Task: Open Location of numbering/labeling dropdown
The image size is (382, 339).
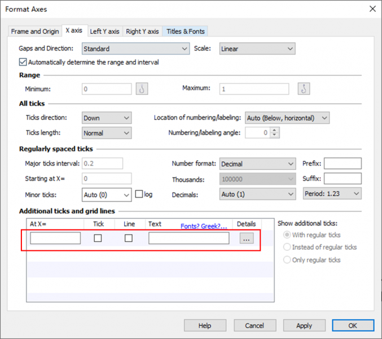Action: pos(287,118)
